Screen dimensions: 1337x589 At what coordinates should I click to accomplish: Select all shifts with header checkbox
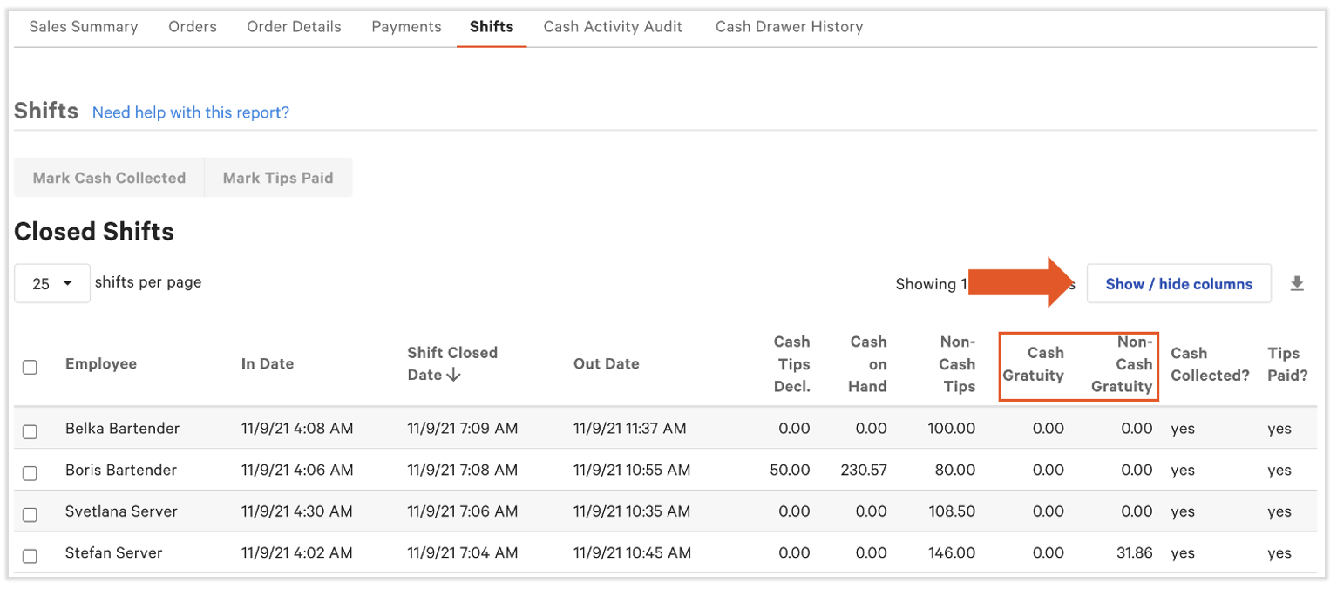30,367
